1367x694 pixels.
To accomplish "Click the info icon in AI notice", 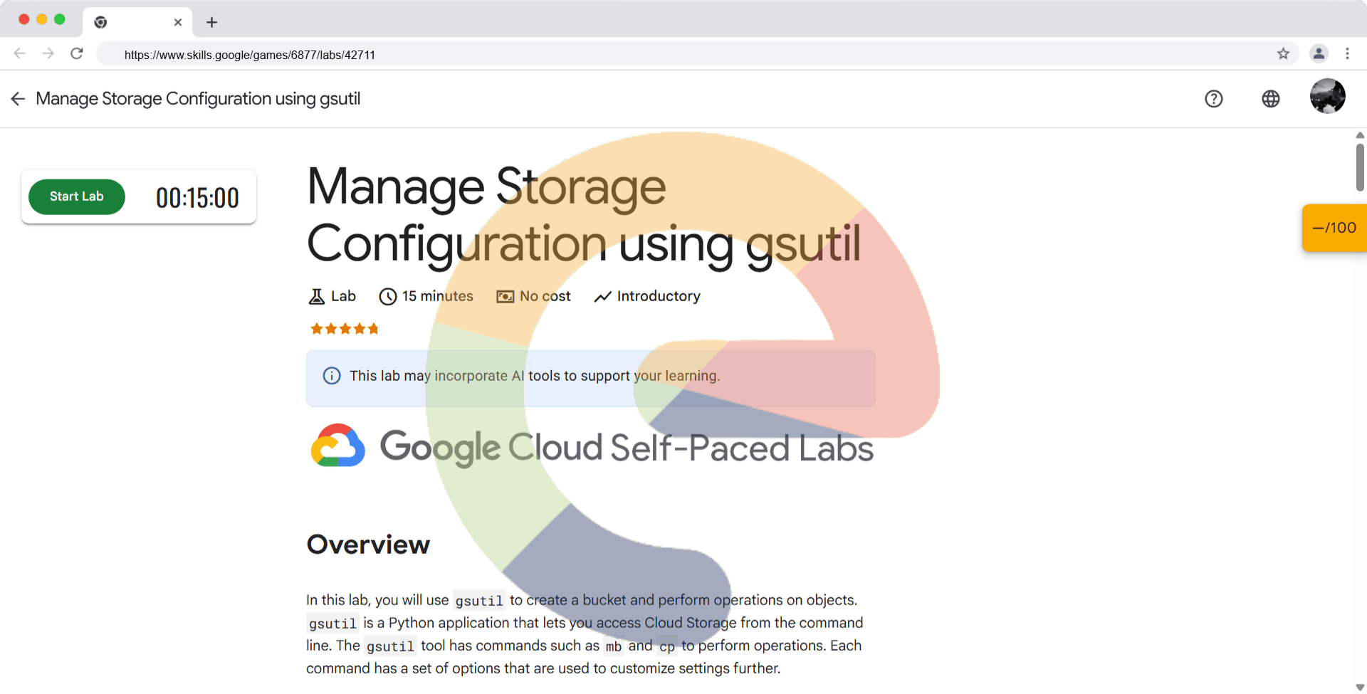I will click(x=332, y=376).
